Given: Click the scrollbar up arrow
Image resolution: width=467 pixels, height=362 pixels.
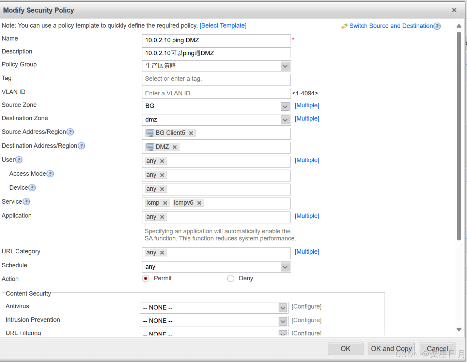Looking at the screenshot, I should [459, 26].
